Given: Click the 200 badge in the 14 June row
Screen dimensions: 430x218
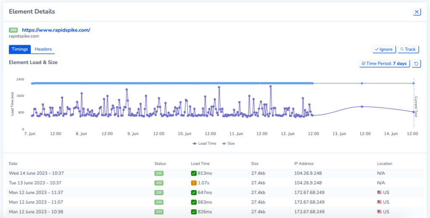Looking at the screenshot, I should click(159, 173).
